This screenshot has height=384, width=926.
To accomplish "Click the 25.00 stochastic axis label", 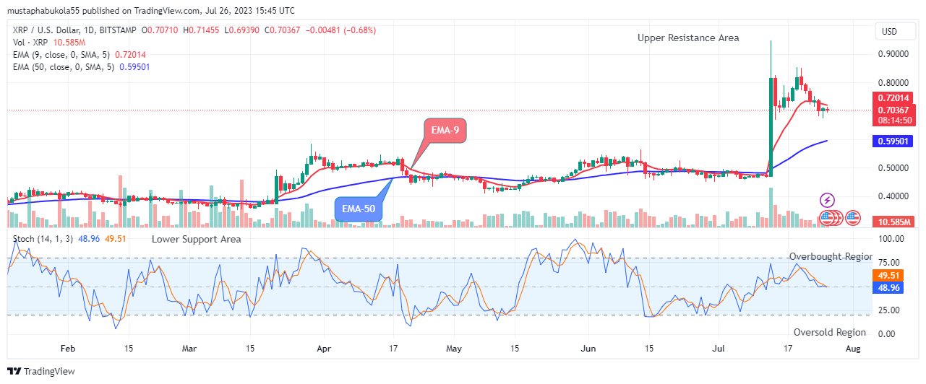I will [x=888, y=310].
